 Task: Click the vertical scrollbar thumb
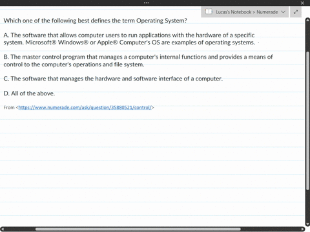pos(307,121)
